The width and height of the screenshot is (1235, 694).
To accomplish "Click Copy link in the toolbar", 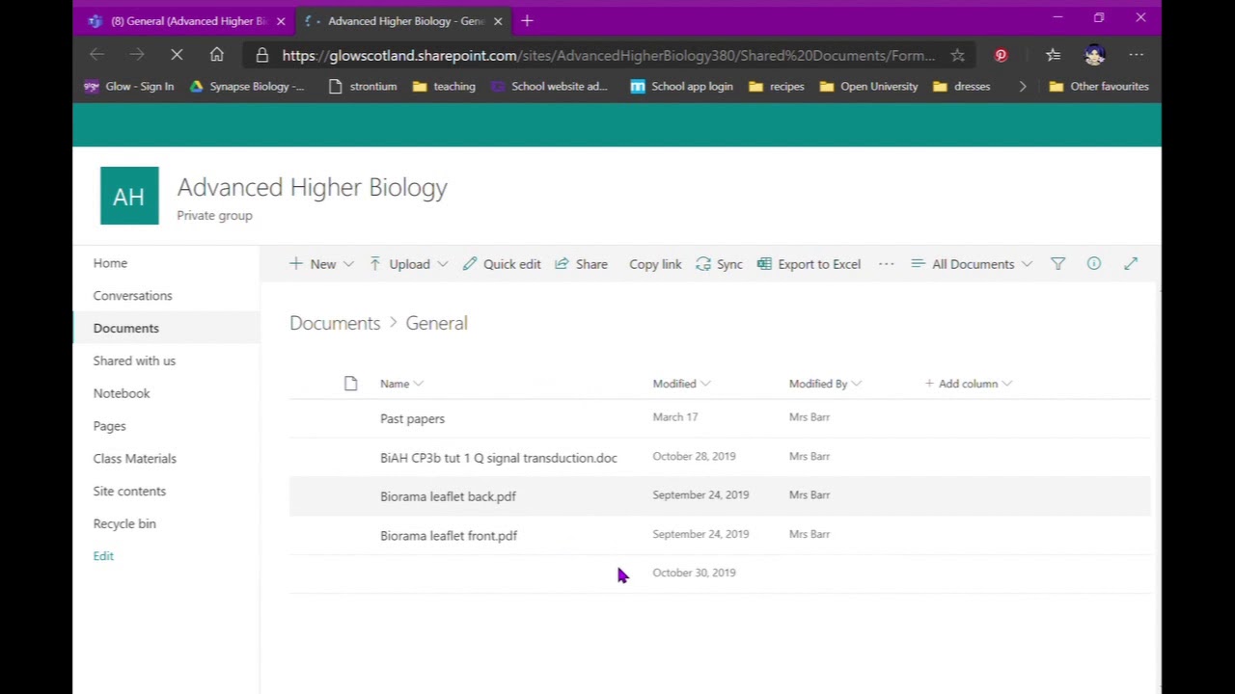I will (655, 264).
